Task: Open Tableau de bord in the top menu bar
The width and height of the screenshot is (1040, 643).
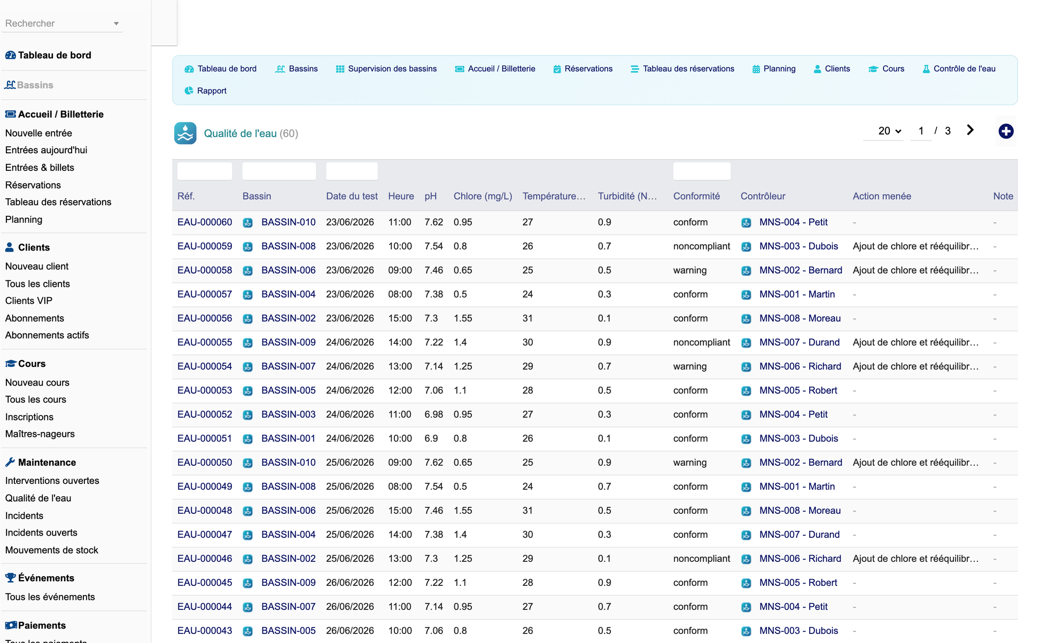Action: [227, 69]
